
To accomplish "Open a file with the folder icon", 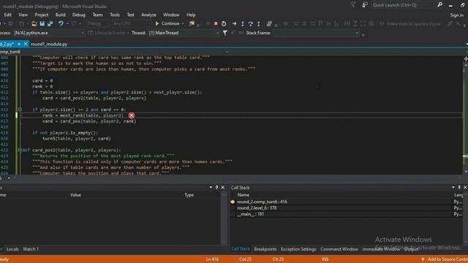I will tap(34, 23).
